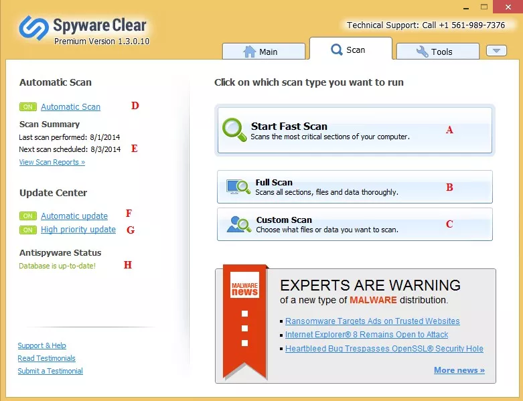
Task: Select the Scan tab
Action: [x=350, y=49]
